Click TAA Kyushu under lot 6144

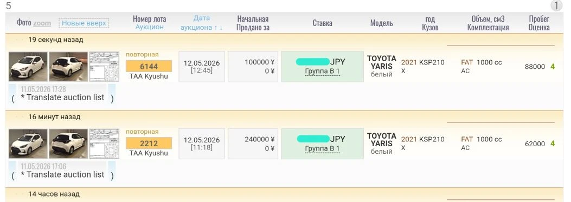pyautogui.click(x=149, y=76)
